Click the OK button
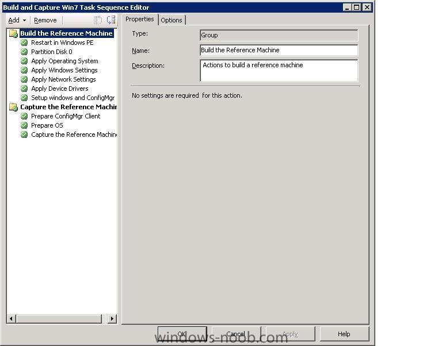This screenshot has width=442, height=346. point(182,334)
